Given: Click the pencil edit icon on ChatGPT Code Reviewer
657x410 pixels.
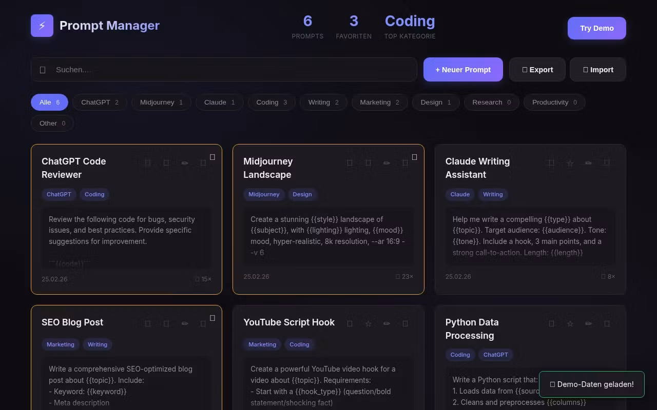Looking at the screenshot, I should click(185, 163).
